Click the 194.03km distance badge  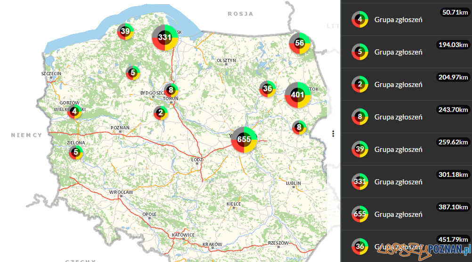[453, 45]
